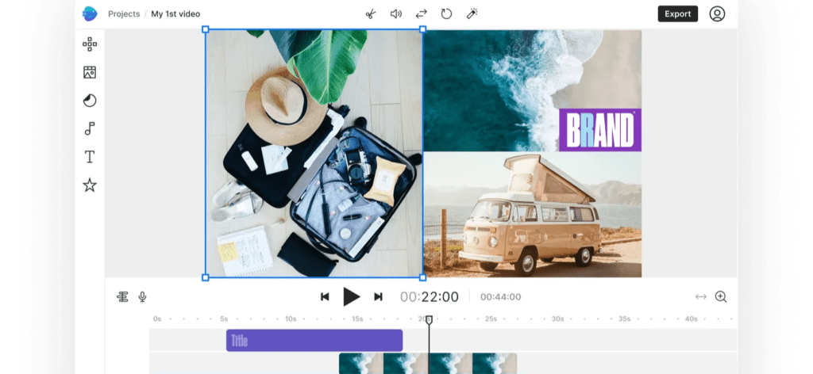Select the Text tool in sidebar
Image resolution: width=813 pixels, height=374 pixels.
pos(90,157)
